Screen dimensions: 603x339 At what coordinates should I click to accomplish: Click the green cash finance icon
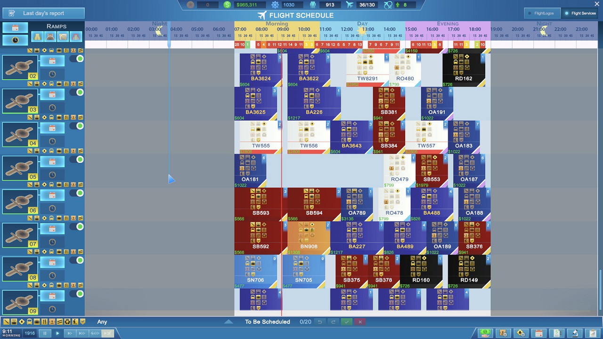[485, 333]
